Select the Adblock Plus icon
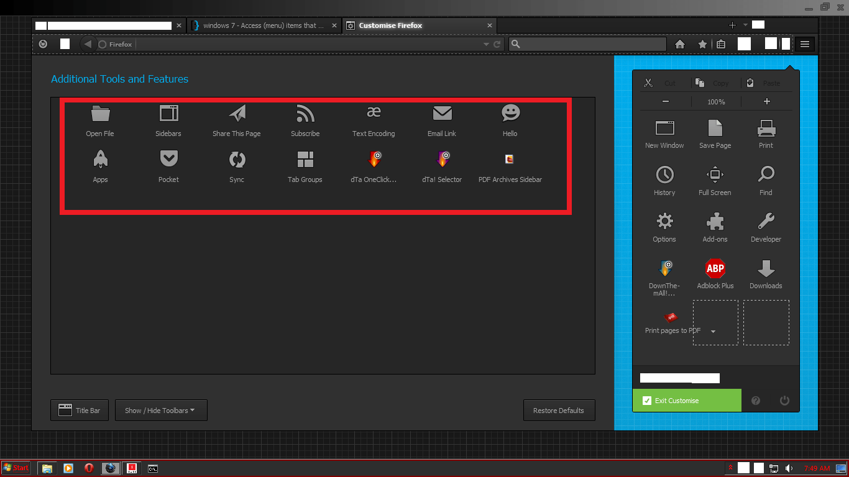This screenshot has width=849, height=477. [x=715, y=268]
